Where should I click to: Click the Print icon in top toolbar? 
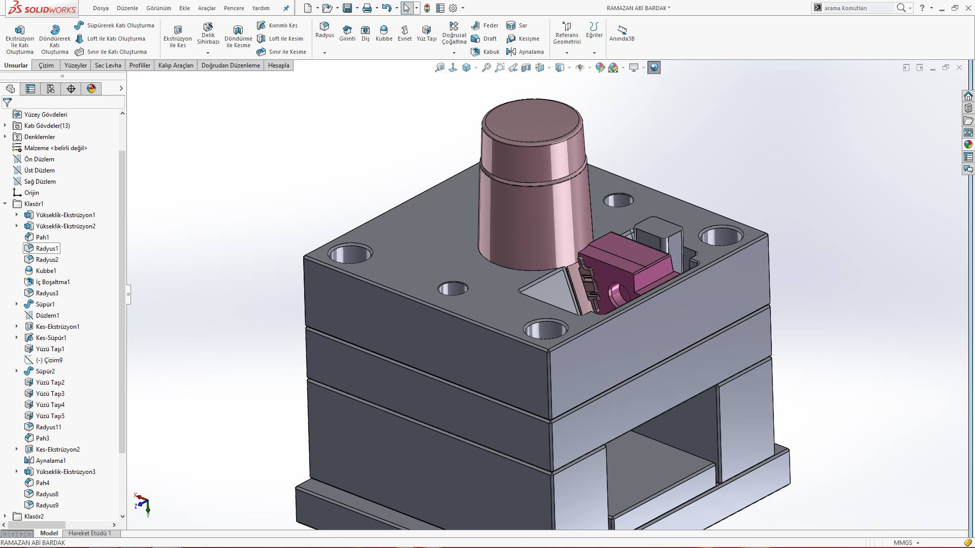coord(367,8)
